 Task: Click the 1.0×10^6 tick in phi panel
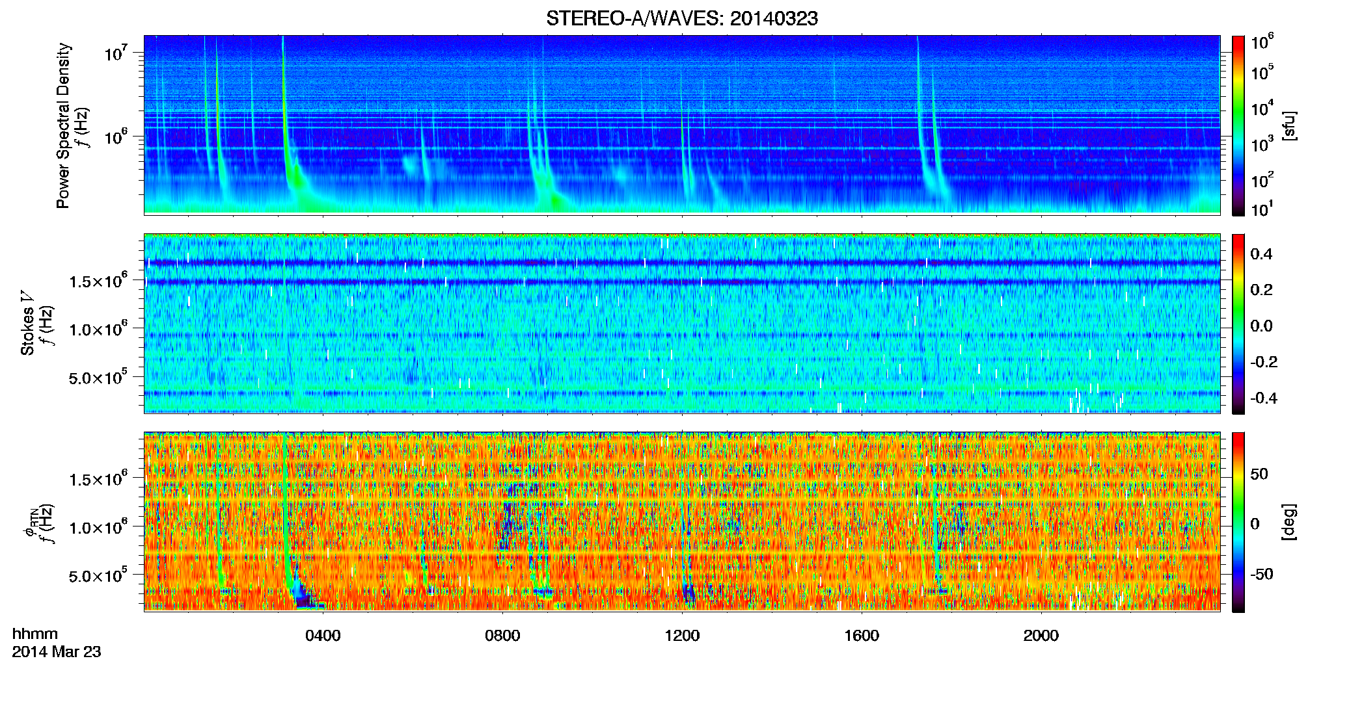click(98, 526)
